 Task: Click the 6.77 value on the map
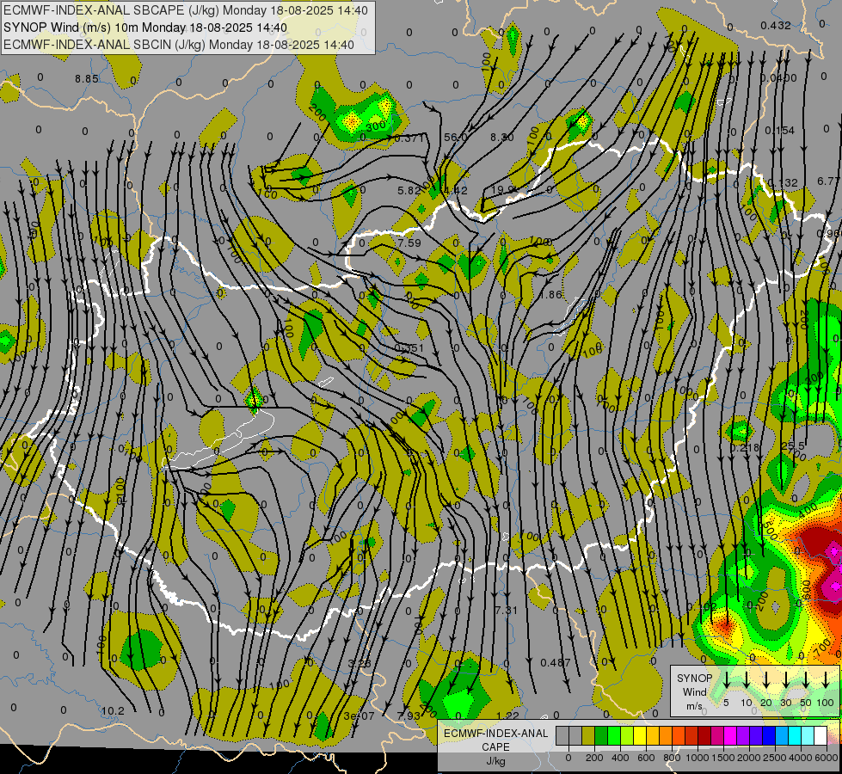coord(829,181)
